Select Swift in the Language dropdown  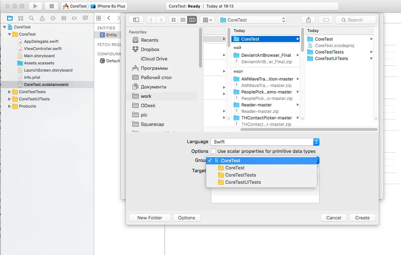click(265, 142)
